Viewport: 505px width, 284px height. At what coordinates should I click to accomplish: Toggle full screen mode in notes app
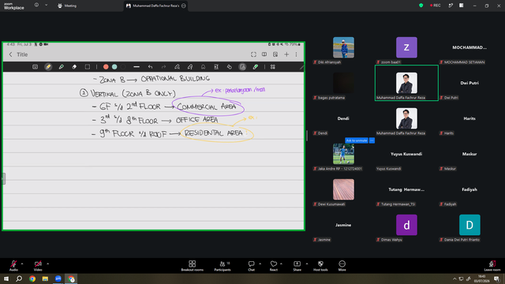pyautogui.click(x=253, y=54)
